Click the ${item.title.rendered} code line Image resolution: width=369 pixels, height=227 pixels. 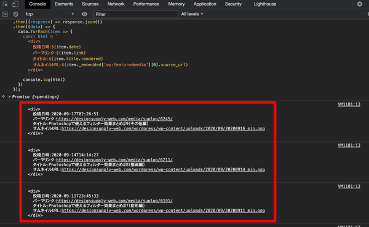point(68,59)
